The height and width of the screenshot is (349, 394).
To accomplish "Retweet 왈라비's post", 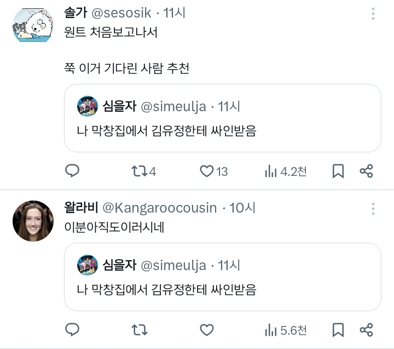I will 139,330.
